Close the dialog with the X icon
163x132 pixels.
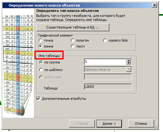click(x=155, y=5)
